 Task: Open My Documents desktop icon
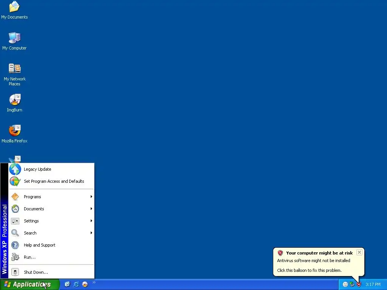14,10
